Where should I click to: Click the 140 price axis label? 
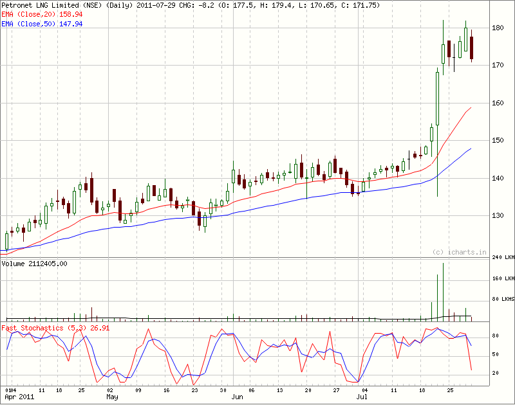tap(498, 178)
